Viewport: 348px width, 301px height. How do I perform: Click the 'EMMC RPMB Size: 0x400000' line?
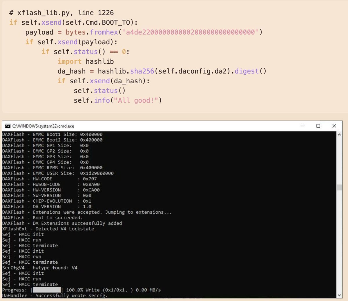(52, 168)
